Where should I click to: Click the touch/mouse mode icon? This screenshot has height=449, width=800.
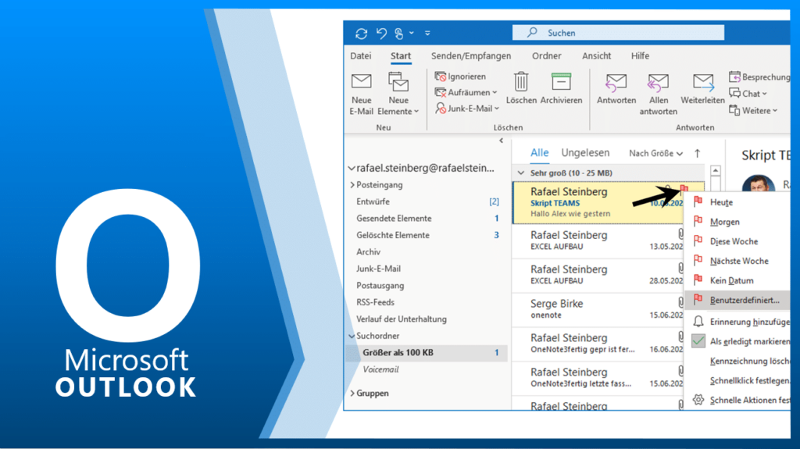pyautogui.click(x=399, y=33)
